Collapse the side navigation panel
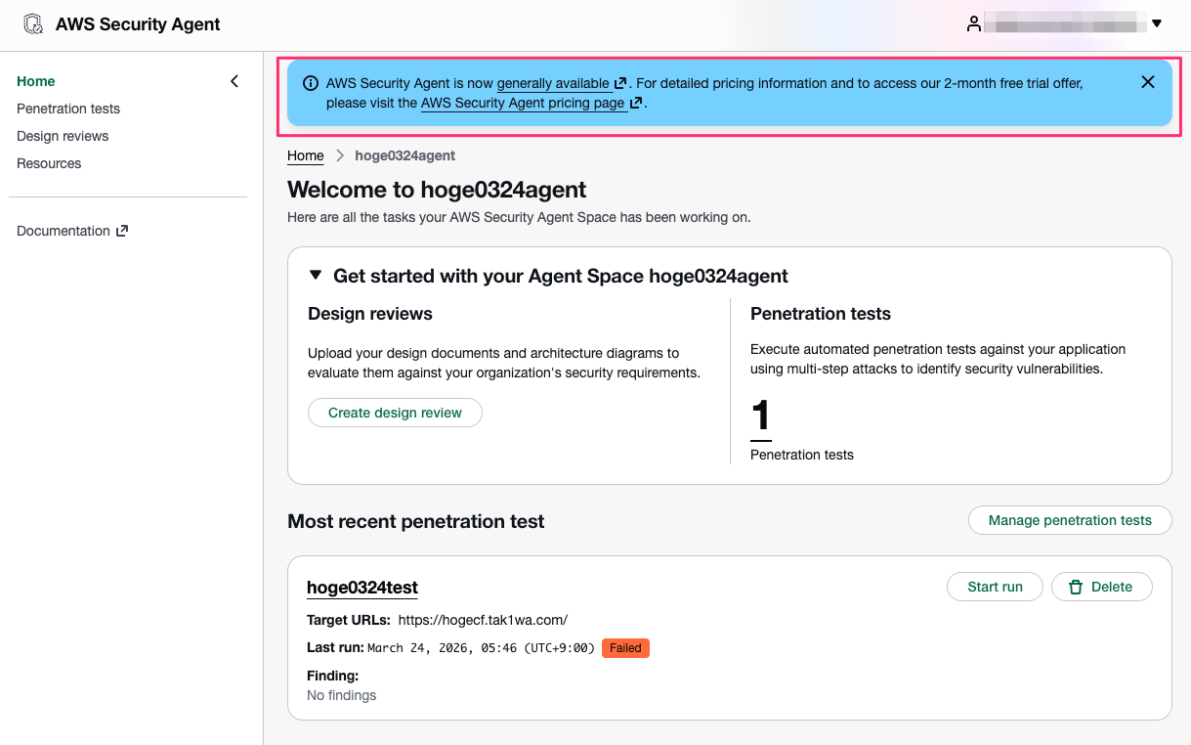This screenshot has width=1191, height=745. coord(234,81)
